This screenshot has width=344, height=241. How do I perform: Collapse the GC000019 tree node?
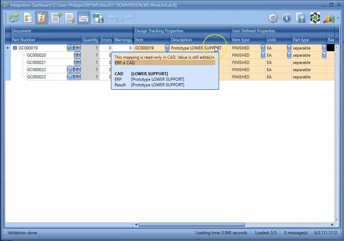(x=15, y=48)
